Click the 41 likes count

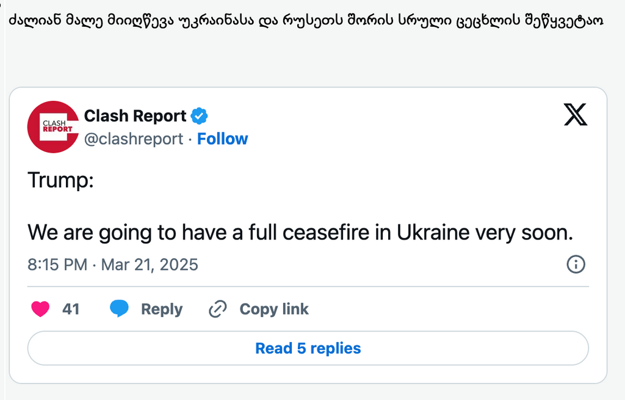pos(71,310)
